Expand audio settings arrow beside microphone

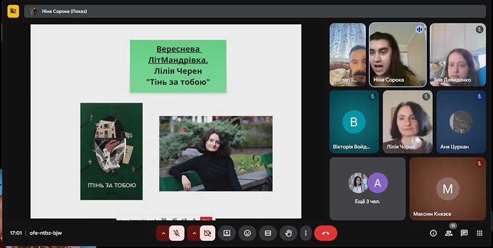coord(163,233)
